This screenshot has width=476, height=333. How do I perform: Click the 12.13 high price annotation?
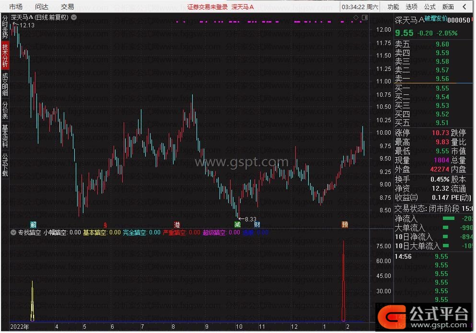coord(27,25)
